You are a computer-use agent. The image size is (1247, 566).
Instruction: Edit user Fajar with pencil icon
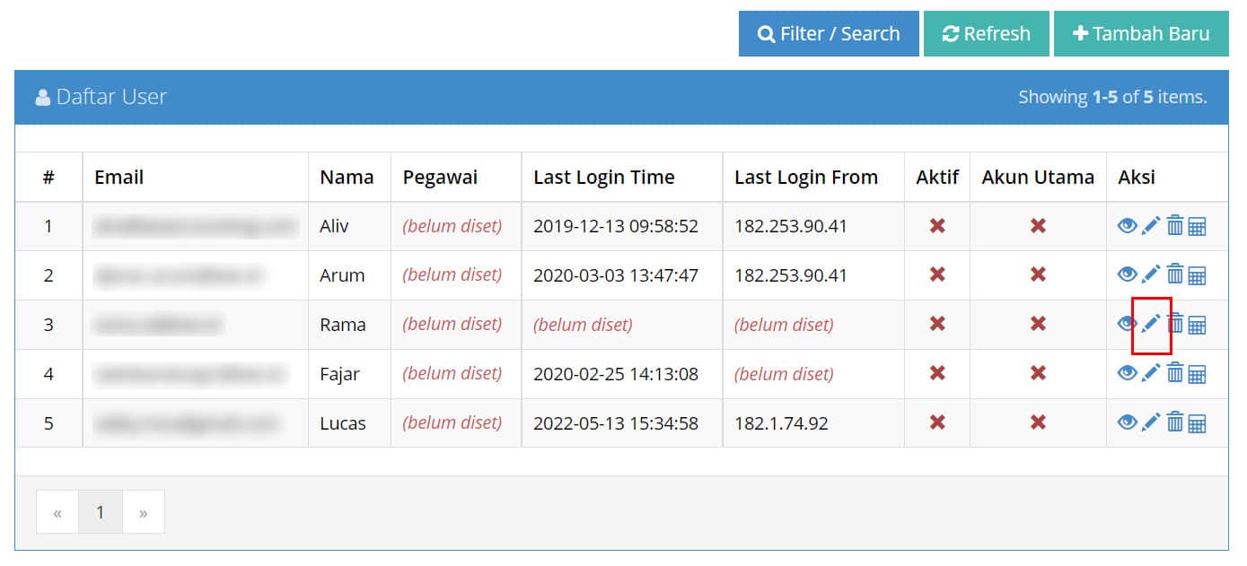(1151, 373)
